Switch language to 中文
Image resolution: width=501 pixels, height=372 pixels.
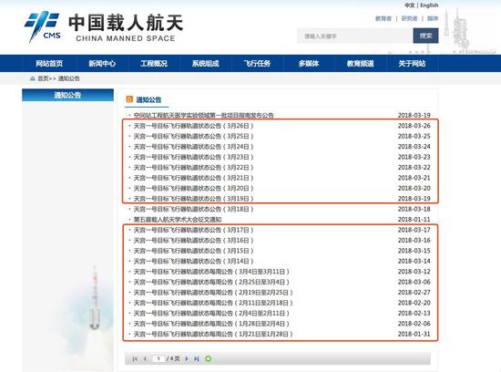pyautogui.click(x=410, y=5)
